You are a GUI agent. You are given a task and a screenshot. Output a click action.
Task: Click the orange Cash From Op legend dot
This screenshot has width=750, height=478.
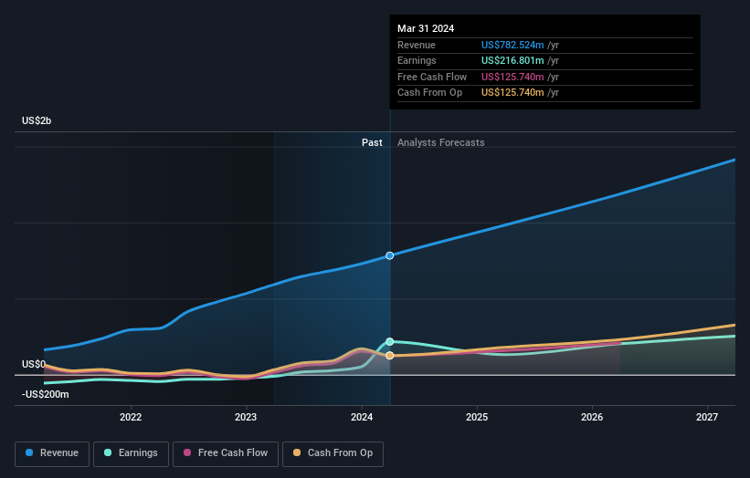297,452
